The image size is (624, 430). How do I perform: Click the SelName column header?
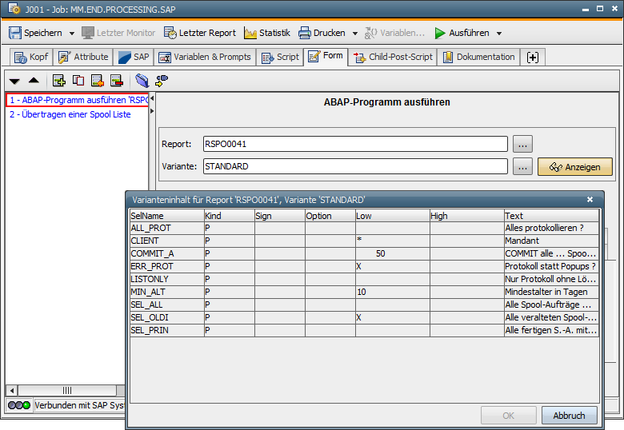[167, 216]
